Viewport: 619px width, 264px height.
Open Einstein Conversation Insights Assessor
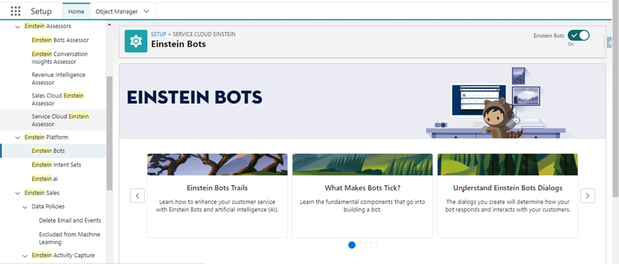point(60,58)
